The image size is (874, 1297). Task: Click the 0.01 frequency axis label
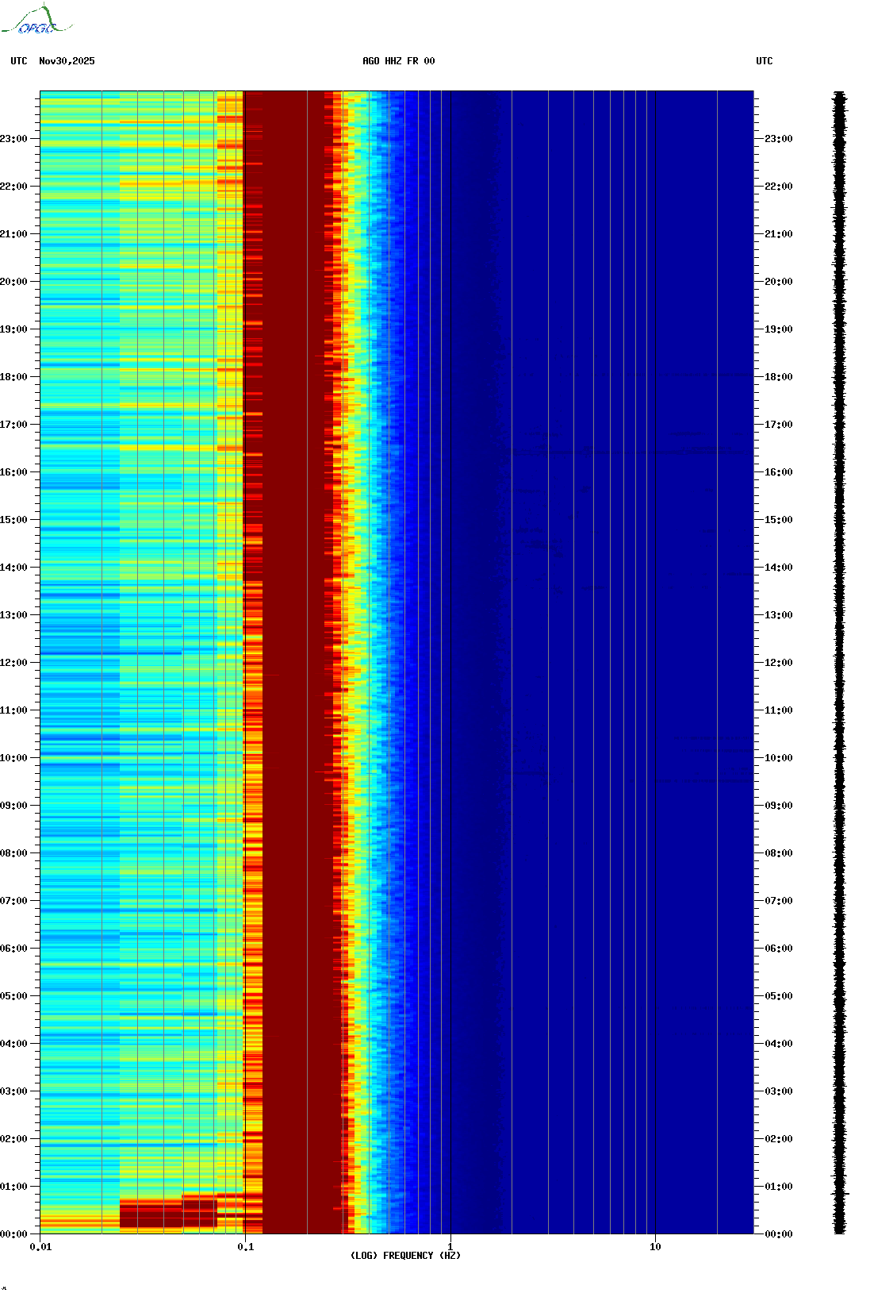point(40,1247)
